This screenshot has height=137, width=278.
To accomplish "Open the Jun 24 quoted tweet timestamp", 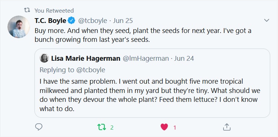I will tap(184, 59).
